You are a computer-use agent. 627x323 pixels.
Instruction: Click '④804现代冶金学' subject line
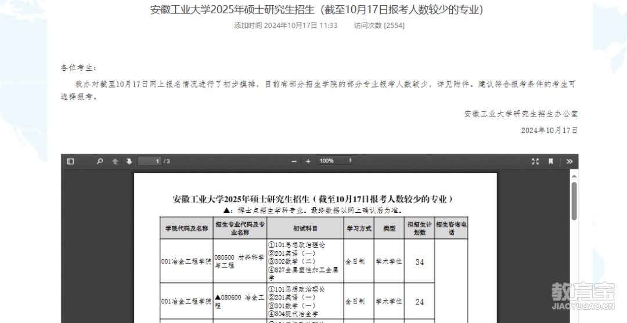point(294,314)
